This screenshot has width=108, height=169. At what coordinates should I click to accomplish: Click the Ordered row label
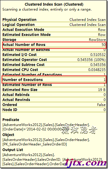click(10, 105)
